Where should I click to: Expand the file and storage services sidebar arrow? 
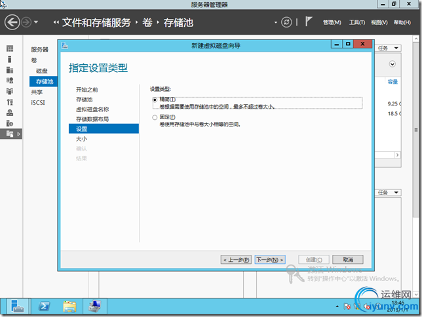[x=18, y=134]
